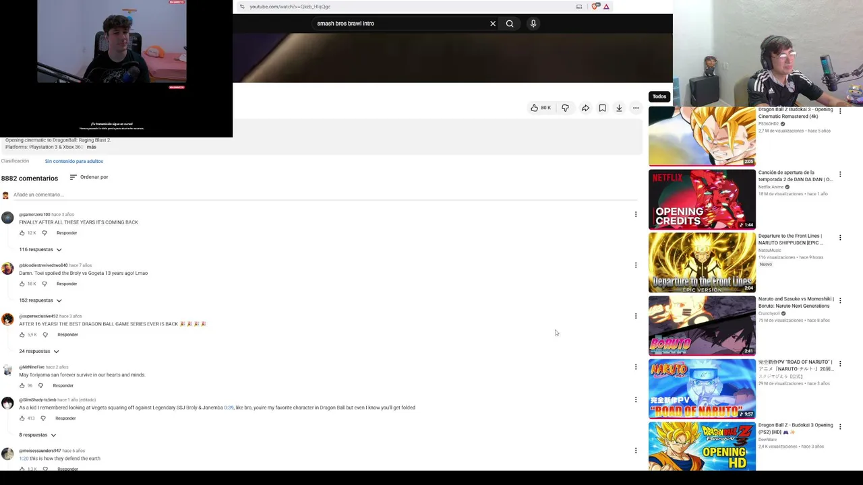Select the youtube.com address bar URL
863x485 pixels.
click(x=290, y=7)
